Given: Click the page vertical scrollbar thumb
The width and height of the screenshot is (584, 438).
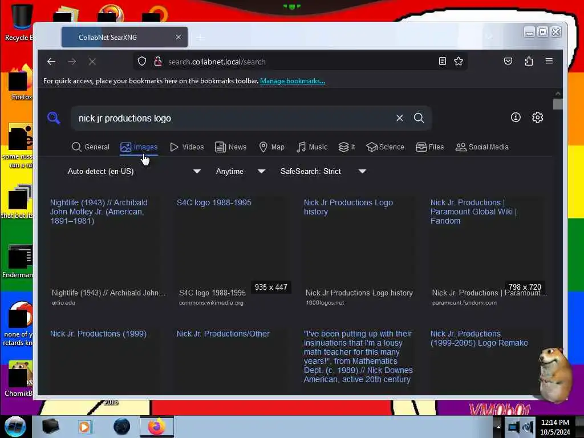Looking at the screenshot, I should click(558, 104).
